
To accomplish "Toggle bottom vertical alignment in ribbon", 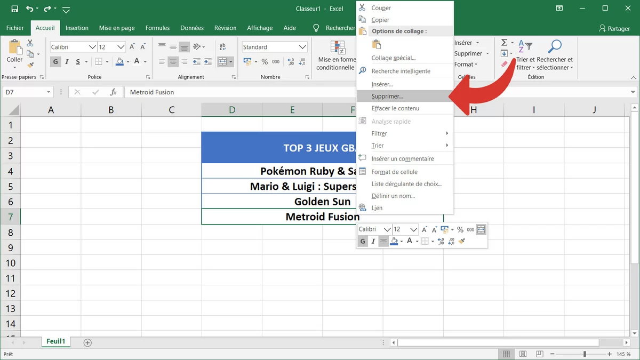I will 184,47.
